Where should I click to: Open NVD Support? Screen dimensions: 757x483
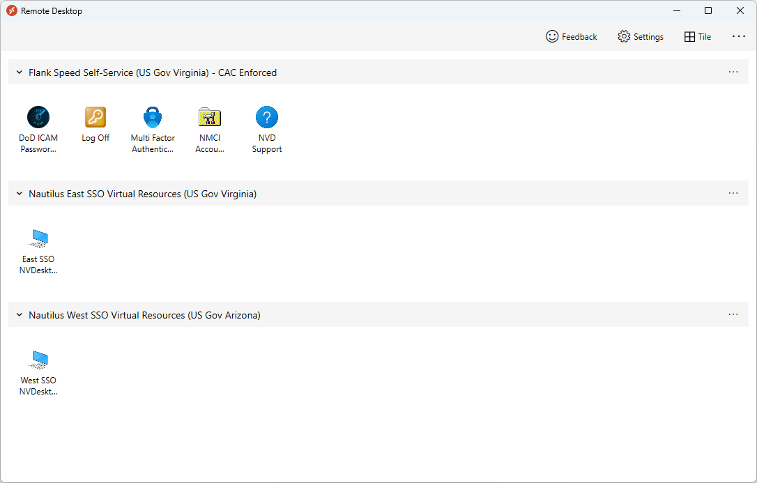[267, 117]
